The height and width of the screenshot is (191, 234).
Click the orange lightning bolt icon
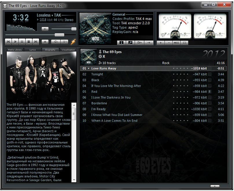(73, 42)
